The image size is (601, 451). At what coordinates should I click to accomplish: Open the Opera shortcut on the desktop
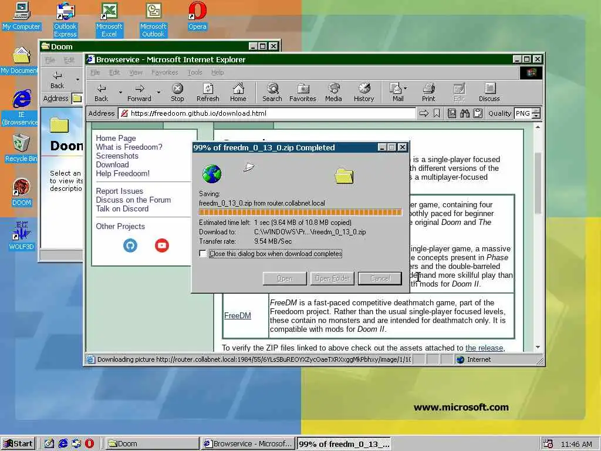coord(197,16)
